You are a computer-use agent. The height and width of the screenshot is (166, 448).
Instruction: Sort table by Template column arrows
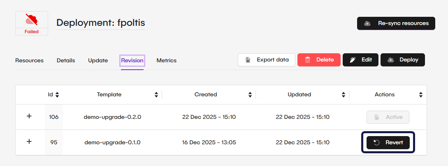pos(156,95)
